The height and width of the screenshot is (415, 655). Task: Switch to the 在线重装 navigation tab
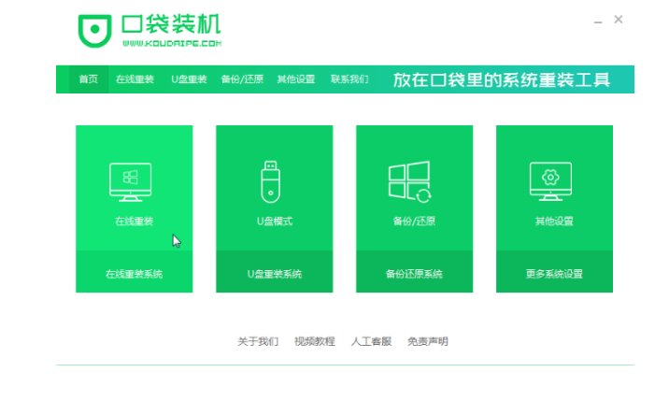tap(135, 79)
